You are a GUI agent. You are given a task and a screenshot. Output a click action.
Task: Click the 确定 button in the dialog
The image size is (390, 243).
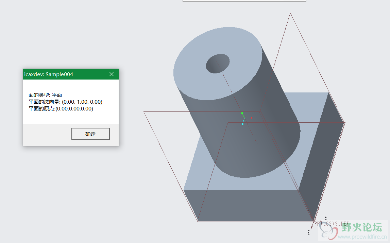point(90,134)
